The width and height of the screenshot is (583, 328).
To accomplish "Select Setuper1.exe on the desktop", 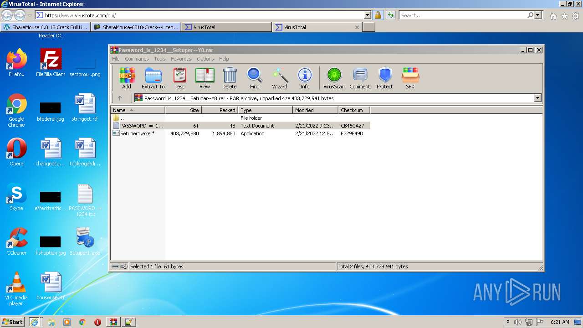I will 85,241.
